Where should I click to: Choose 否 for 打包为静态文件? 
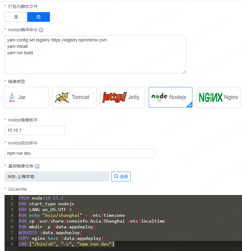[38, 17]
